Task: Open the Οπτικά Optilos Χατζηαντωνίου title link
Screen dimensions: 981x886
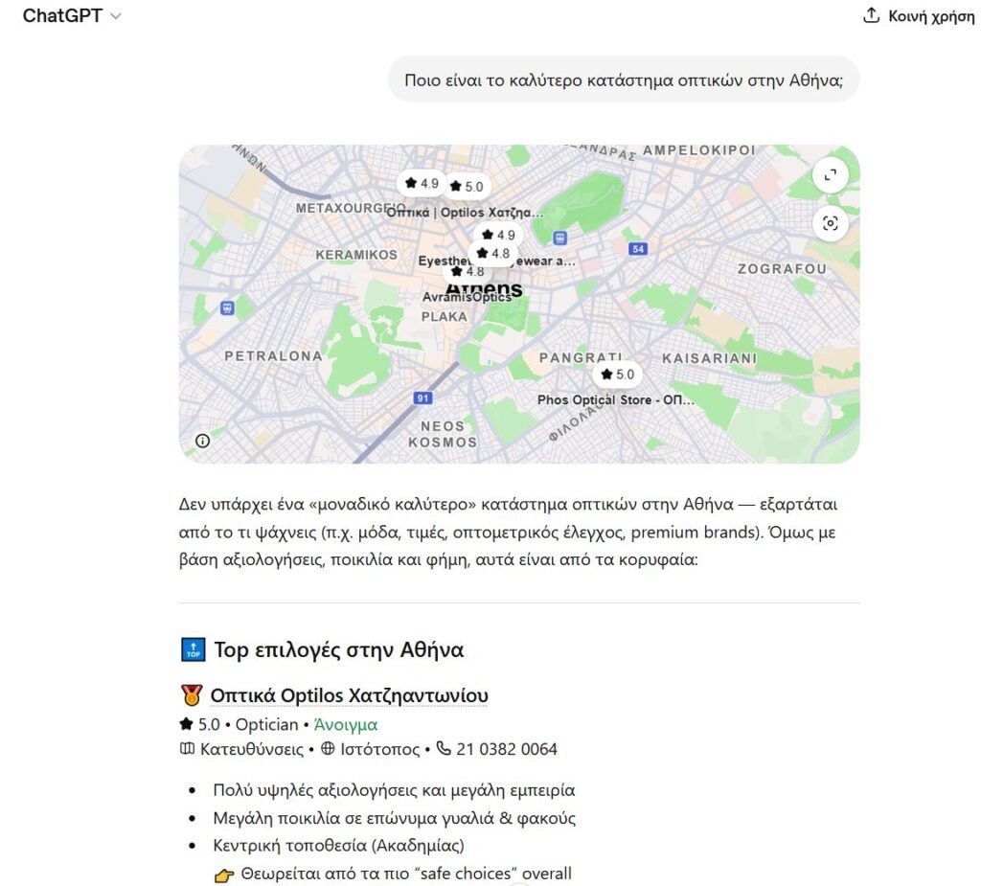Action: 349,695
